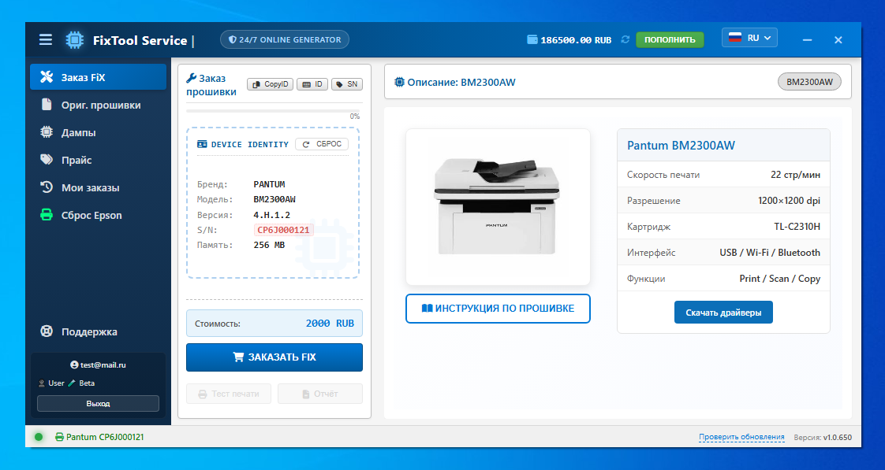Open Мои заказы section

tap(99, 187)
